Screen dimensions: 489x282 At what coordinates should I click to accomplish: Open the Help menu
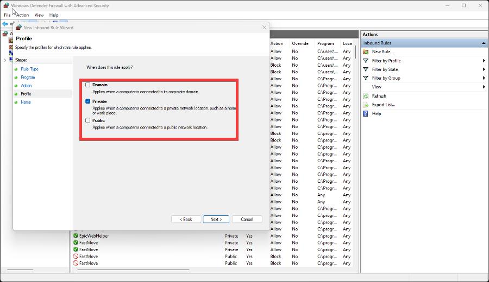(54, 15)
